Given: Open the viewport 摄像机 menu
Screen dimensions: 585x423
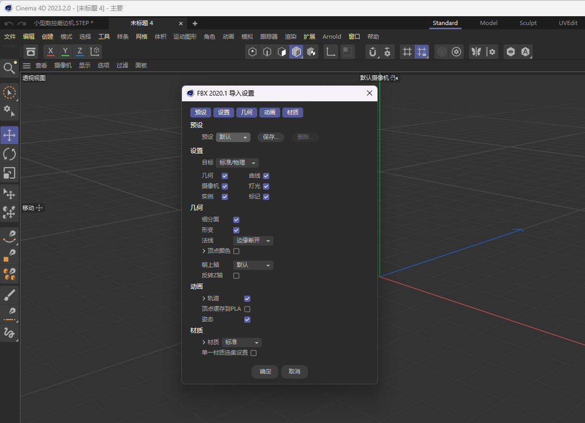Looking at the screenshot, I should [63, 66].
